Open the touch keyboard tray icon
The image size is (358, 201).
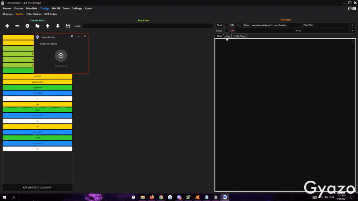[x=315, y=197]
